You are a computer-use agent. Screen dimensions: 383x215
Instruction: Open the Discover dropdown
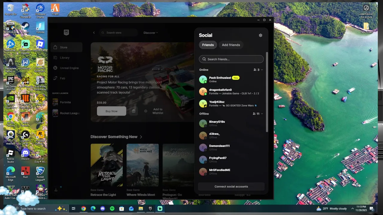point(151,33)
